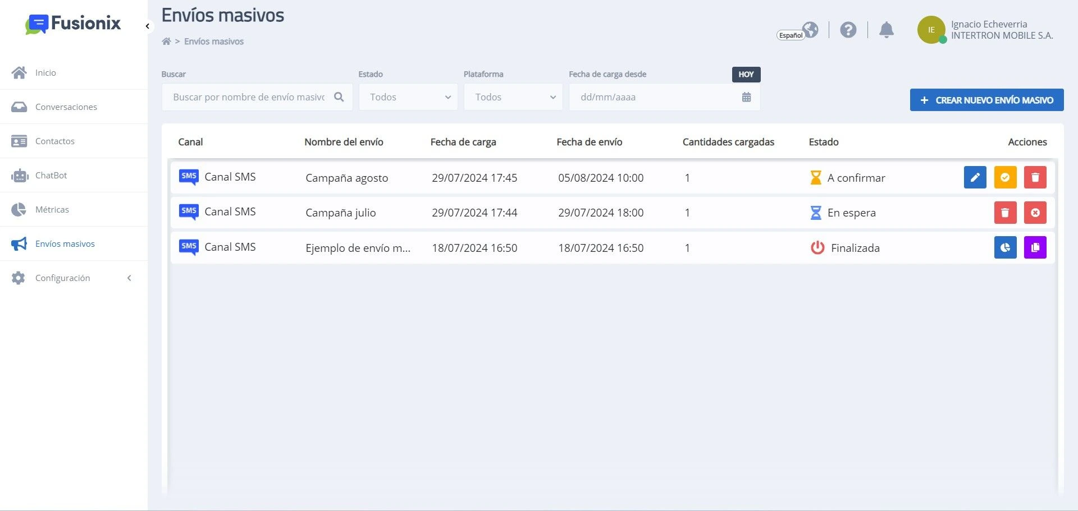Click the Nombre del envío column header
Image resolution: width=1078 pixels, height=511 pixels.
[344, 142]
